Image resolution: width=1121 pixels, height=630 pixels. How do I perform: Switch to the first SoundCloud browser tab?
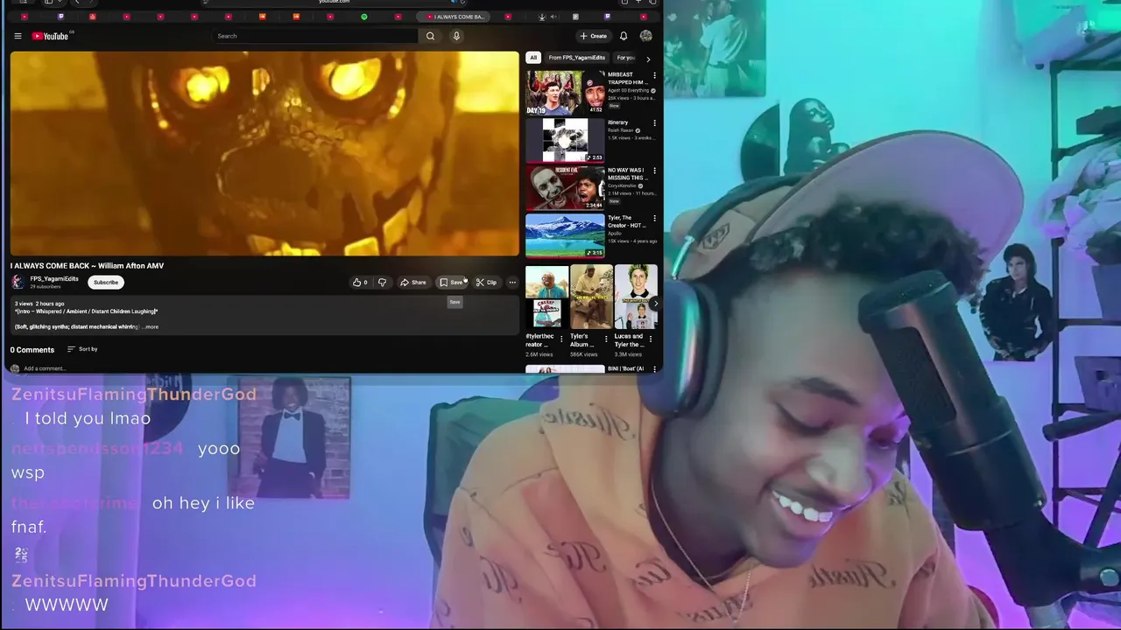tap(262, 17)
